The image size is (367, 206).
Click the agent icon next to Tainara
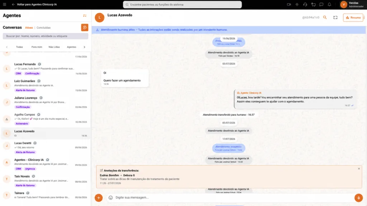[28, 193]
